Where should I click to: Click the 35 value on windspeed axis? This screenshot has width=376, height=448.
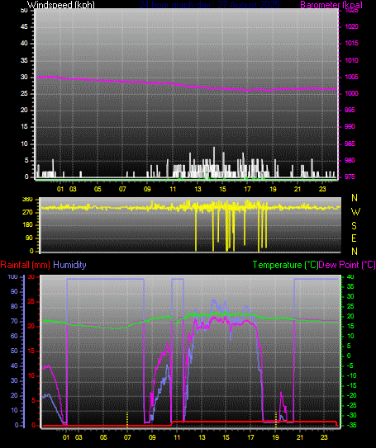point(24,60)
